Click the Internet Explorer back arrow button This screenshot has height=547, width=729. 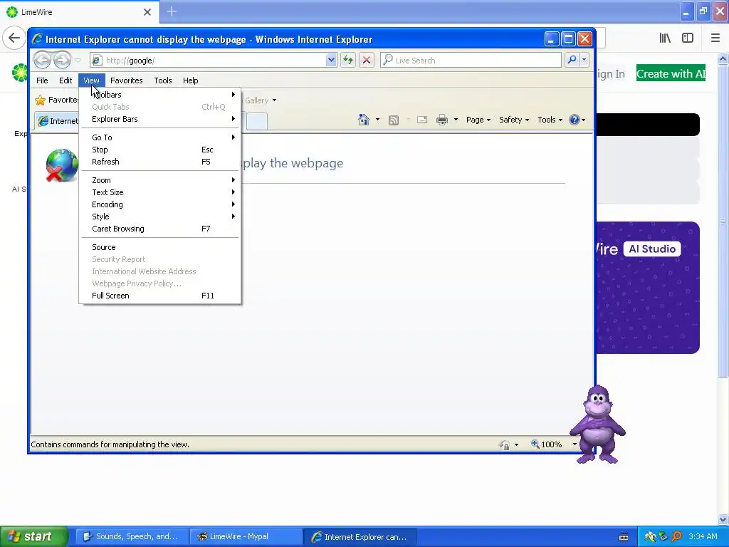click(x=42, y=60)
